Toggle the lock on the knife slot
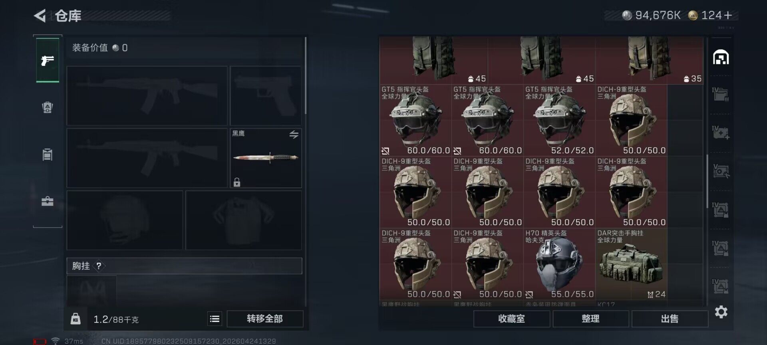 [237, 182]
